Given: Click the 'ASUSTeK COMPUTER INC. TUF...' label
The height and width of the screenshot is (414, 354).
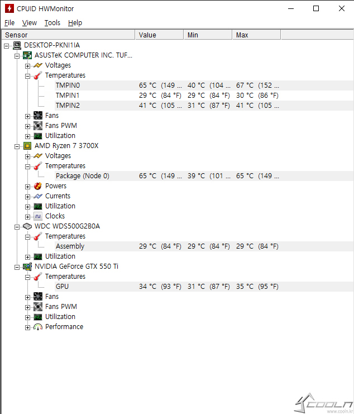Looking at the screenshot, I should tap(83, 55).
